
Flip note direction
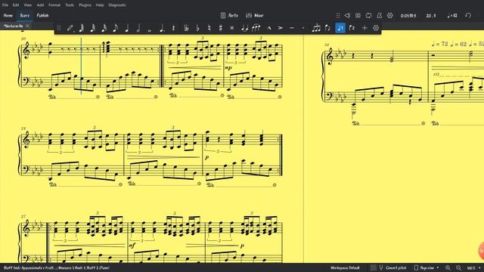tap(327, 28)
